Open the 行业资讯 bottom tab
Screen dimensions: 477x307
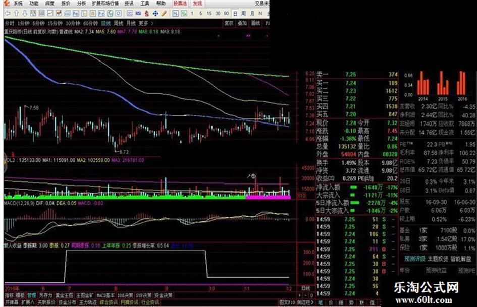tap(150, 302)
